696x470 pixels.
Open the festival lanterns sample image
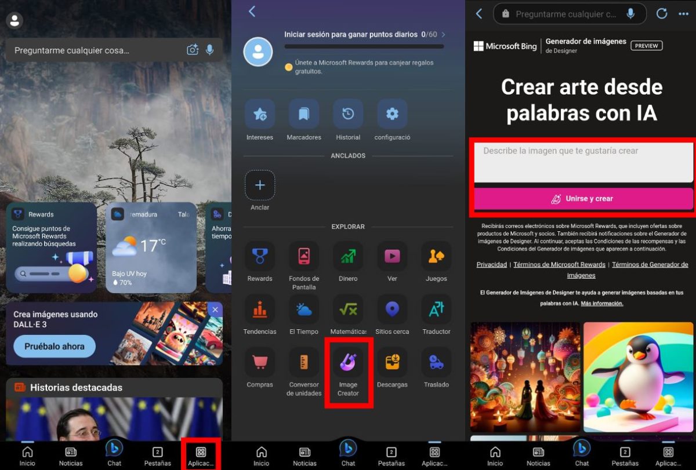click(x=525, y=377)
